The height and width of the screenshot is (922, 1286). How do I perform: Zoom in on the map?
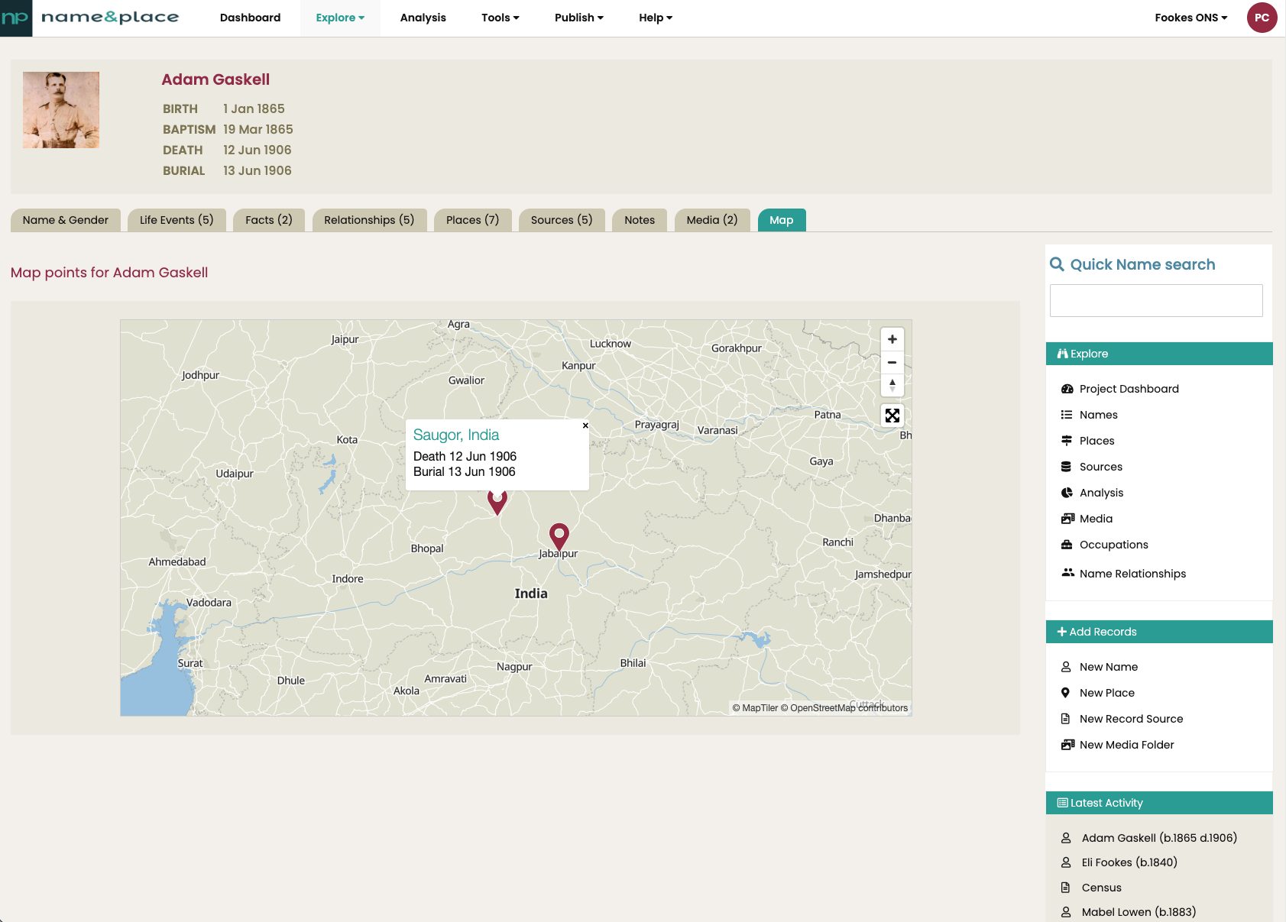point(892,339)
